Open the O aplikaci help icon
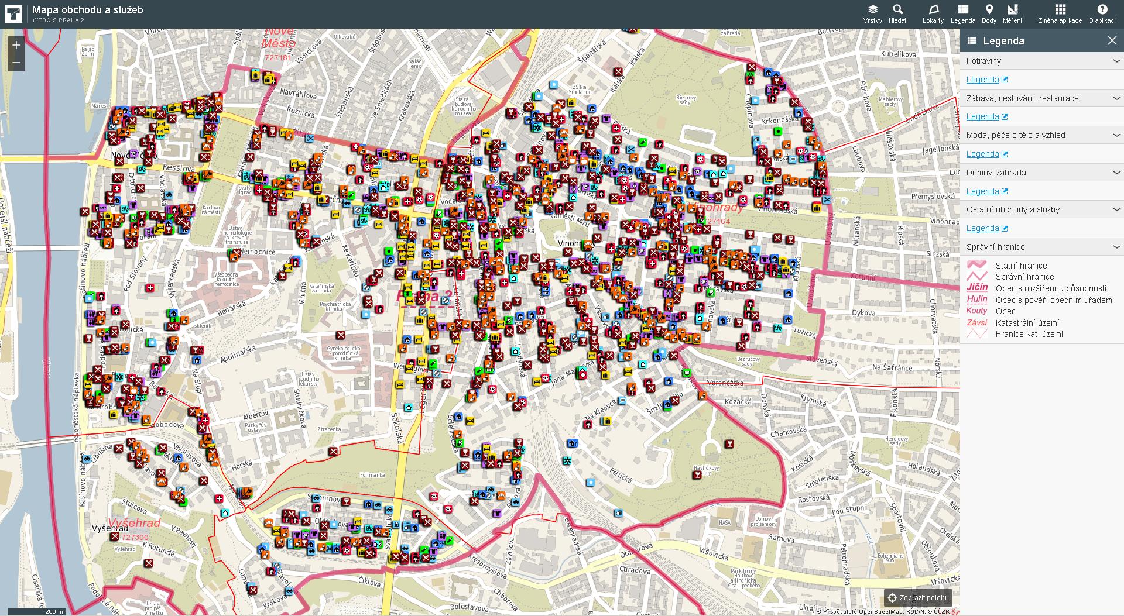Screen dimensions: 1124x616 click(1102, 14)
